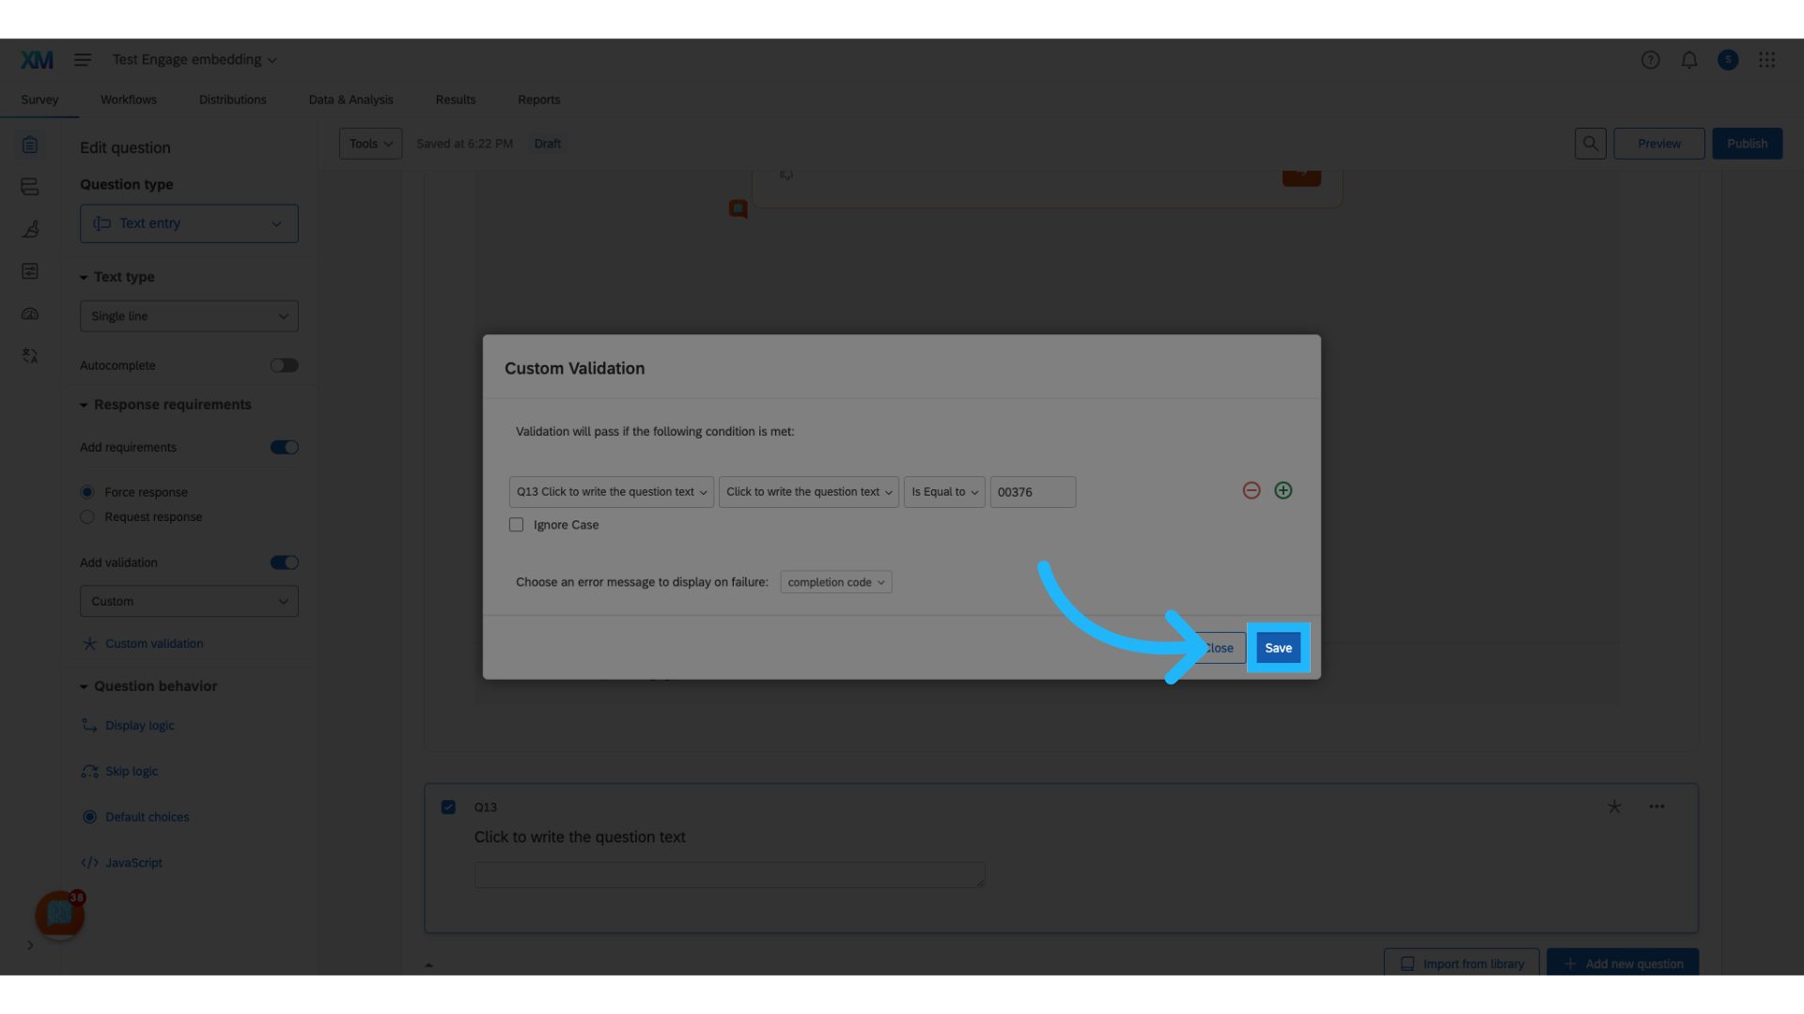Open the Builder clipboard sidebar icon

click(30, 145)
